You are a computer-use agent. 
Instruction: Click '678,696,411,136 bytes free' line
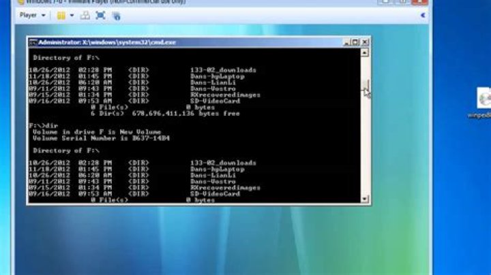[185, 114]
